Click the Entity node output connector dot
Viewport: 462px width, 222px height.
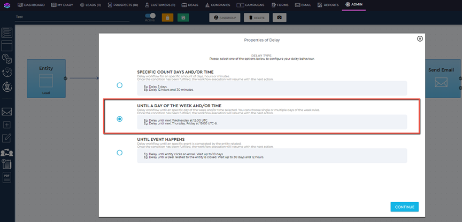click(x=65, y=78)
